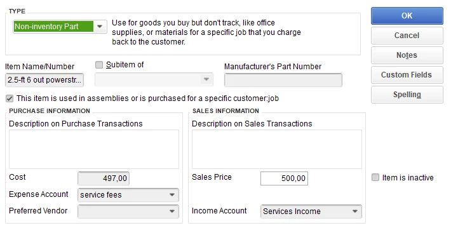Open Custom Fields
458x242 pixels.
click(407, 75)
